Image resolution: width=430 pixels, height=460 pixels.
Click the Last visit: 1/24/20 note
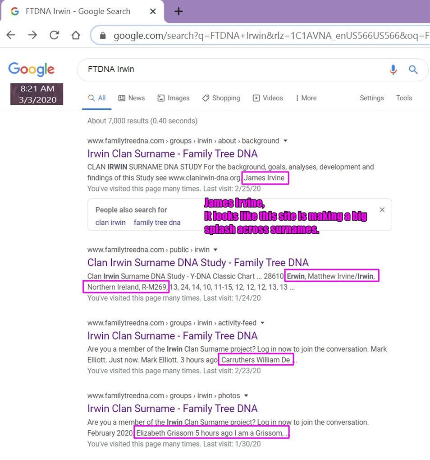coord(232,298)
